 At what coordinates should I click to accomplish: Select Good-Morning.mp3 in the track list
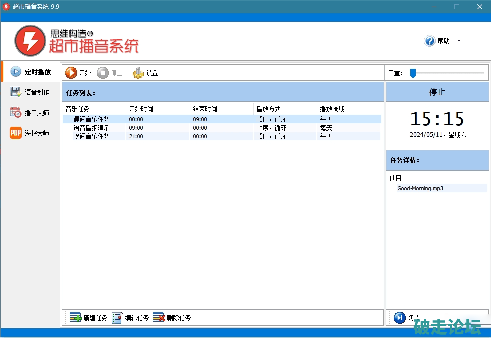point(420,188)
